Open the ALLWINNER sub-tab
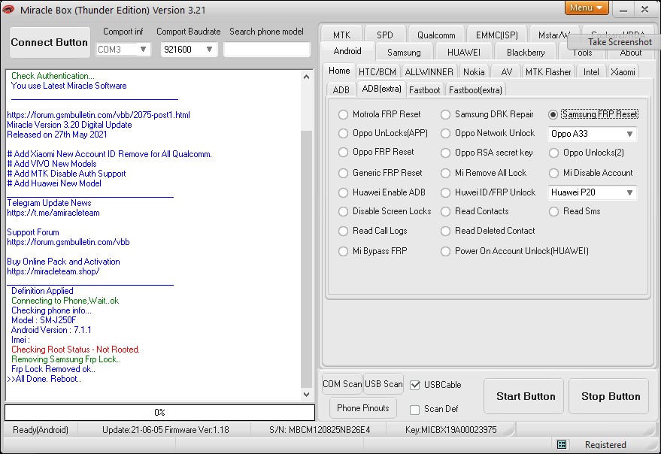This screenshot has height=454, width=661. [429, 71]
